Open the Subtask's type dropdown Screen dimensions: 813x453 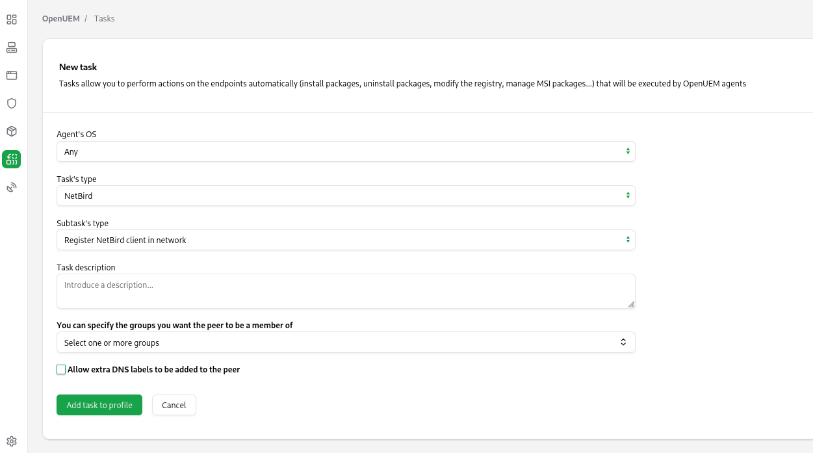[346, 240]
